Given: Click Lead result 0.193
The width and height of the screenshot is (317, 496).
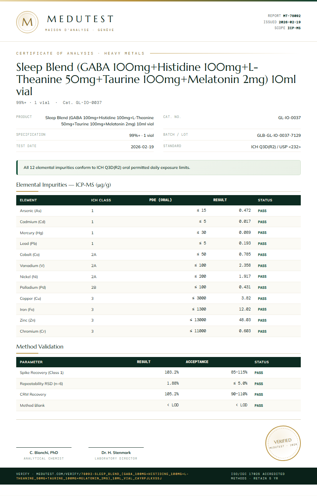Looking at the screenshot, I should [x=245, y=243].
